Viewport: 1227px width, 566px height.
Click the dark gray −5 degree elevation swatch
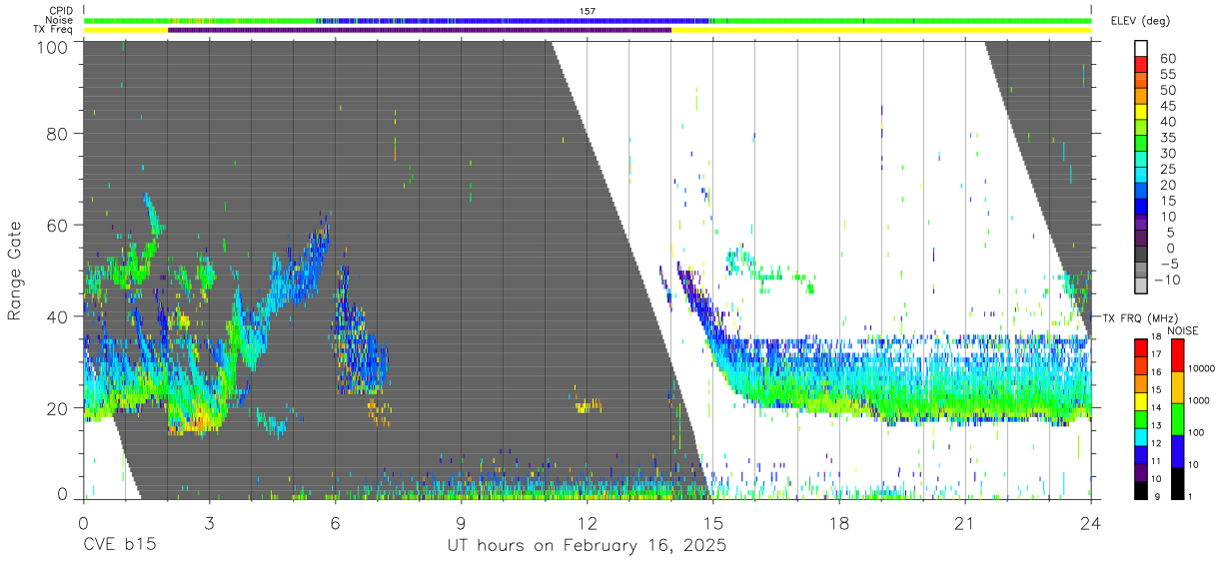[1142, 255]
